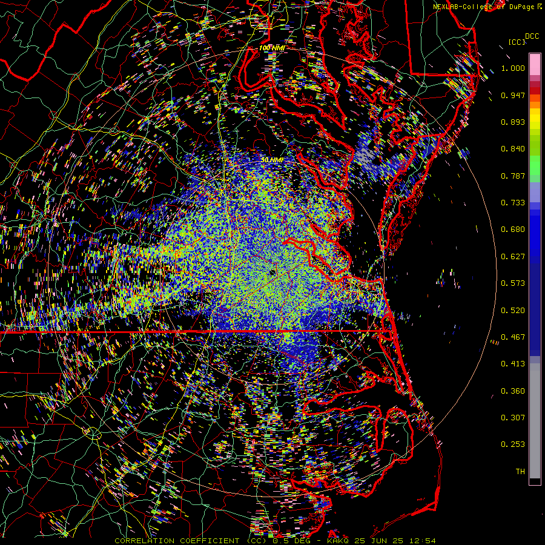Click the KAKQ radar site marker at center

click(272, 273)
